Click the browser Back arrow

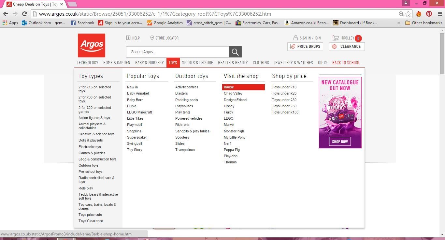click(x=6, y=14)
